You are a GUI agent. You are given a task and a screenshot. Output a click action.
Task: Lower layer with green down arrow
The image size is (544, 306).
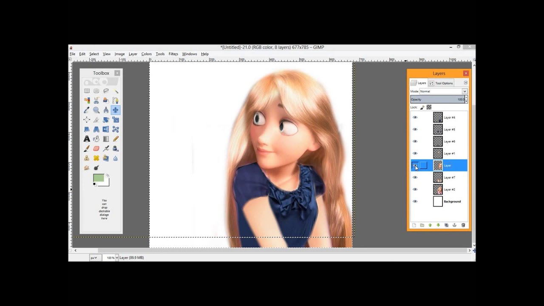438,225
